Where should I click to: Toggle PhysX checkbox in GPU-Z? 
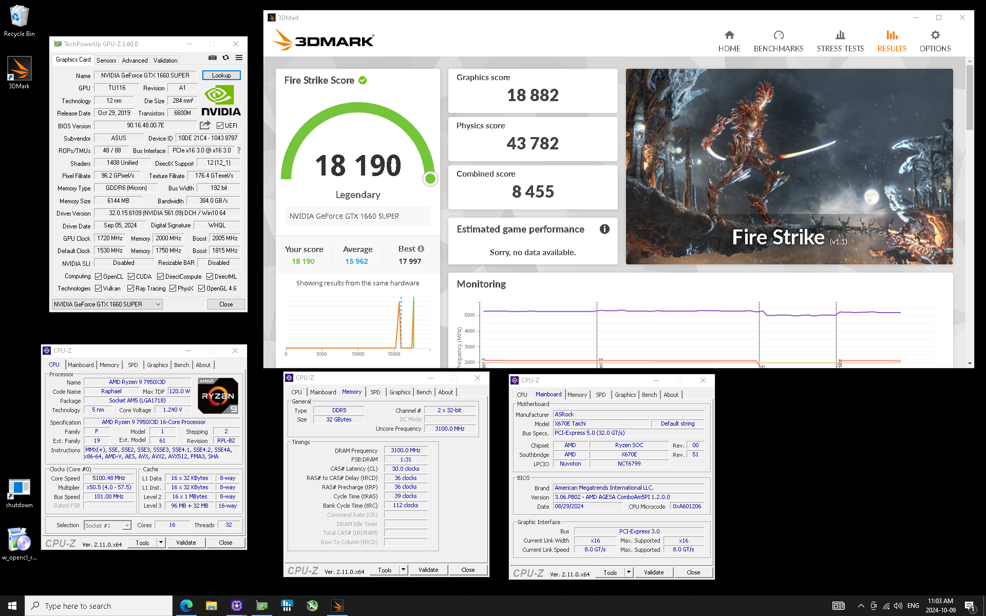point(173,288)
